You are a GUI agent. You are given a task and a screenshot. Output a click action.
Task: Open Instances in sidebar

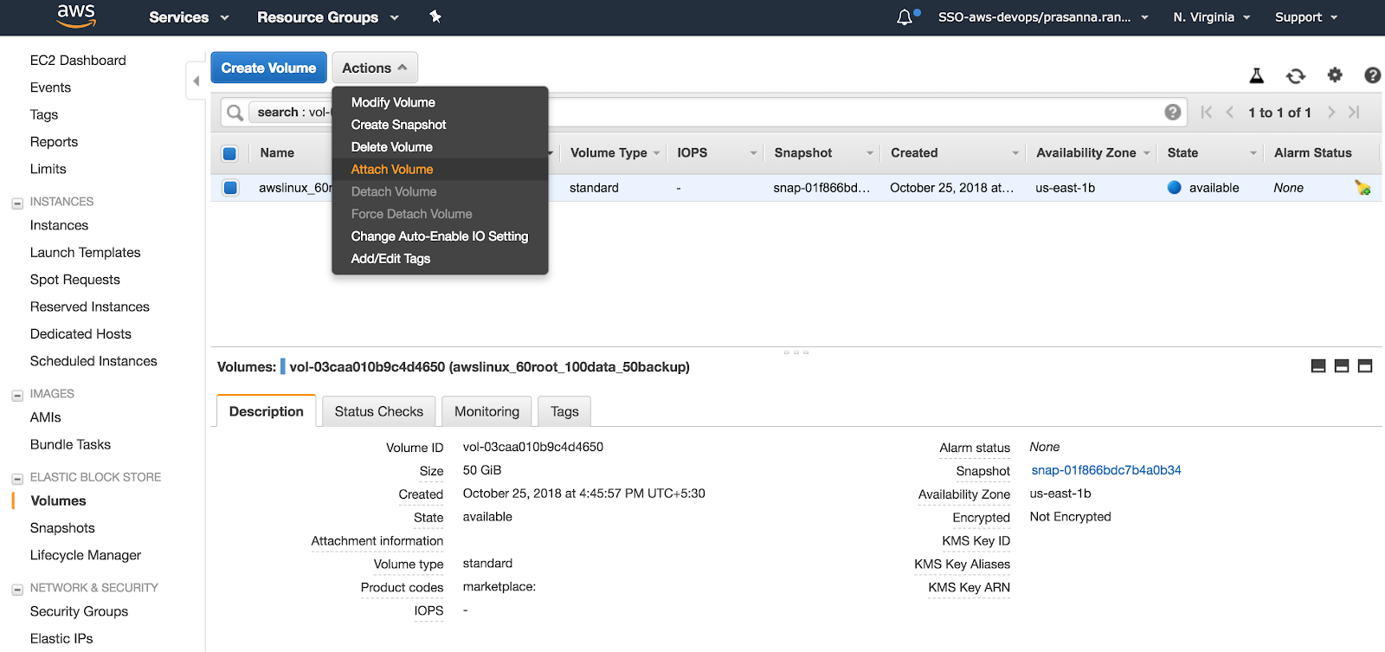pos(59,225)
